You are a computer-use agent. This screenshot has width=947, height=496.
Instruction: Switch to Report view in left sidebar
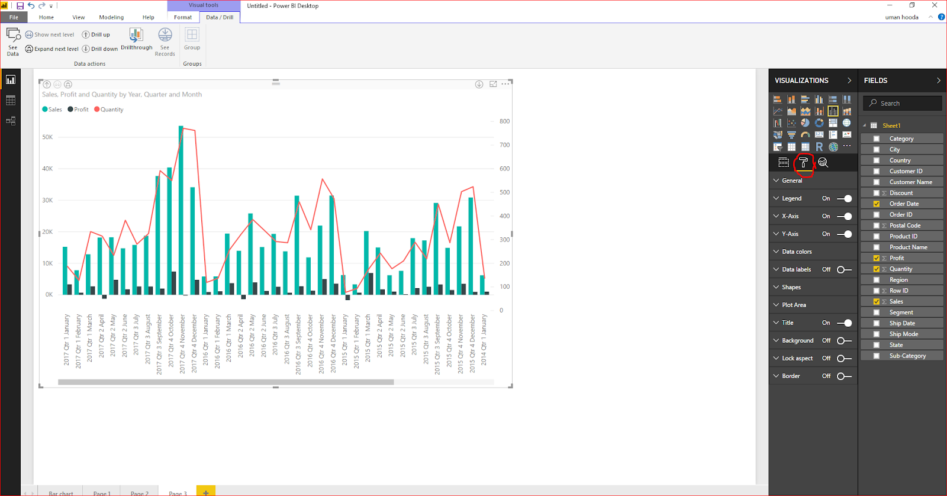[x=11, y=79]
